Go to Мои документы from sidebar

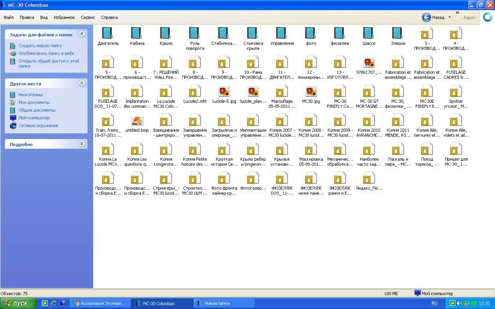coord(34,102)
